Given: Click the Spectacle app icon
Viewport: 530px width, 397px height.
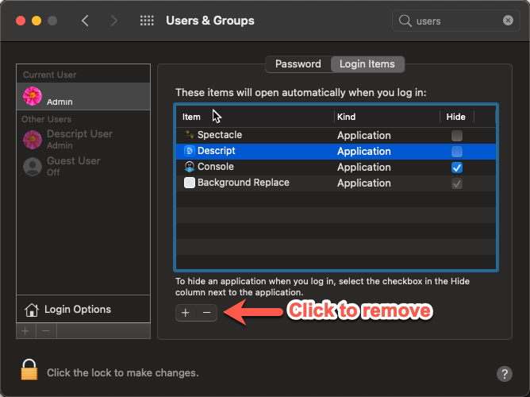Looking at the screenshot, I should [190, 135].
